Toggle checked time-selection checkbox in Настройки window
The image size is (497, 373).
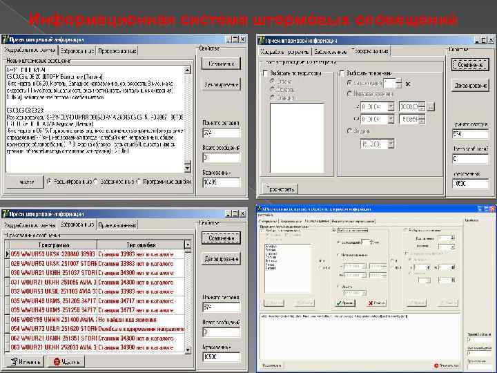[x=334, y=230]
